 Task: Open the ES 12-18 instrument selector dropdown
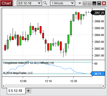[29, 3]
